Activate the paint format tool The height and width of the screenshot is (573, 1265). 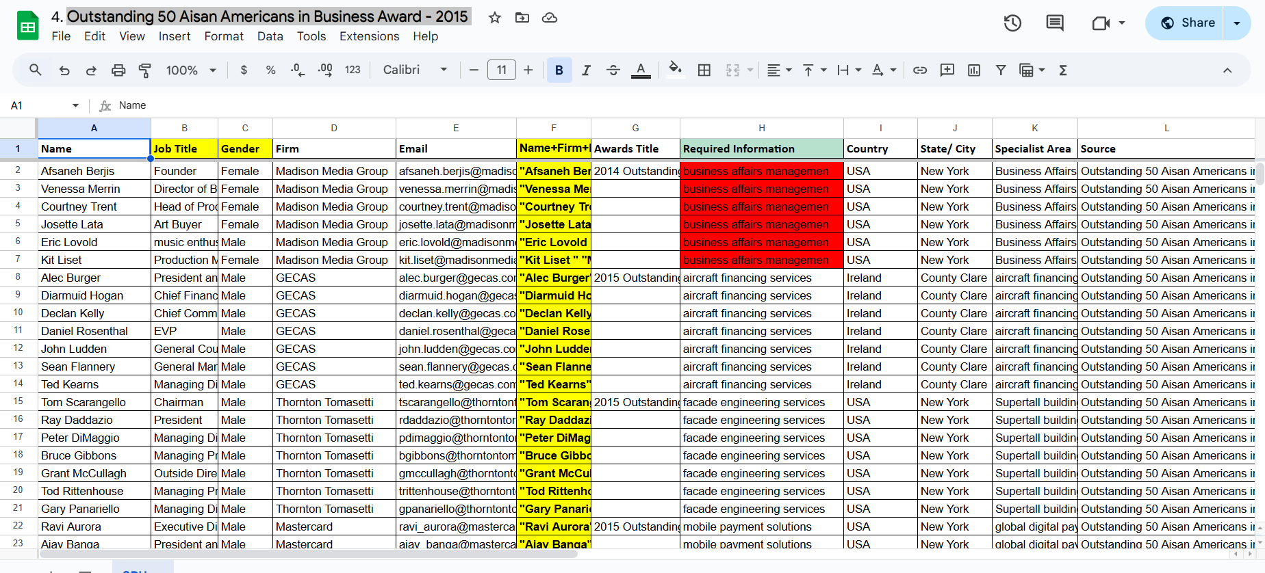[145, 70]
